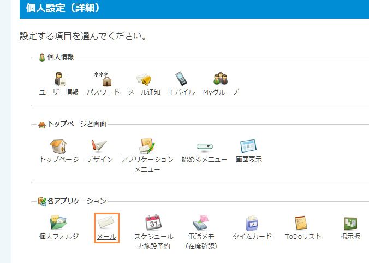The image size is (369, 263).
Task: Click the ユーザー情報 text link
Action: (x=59, y=92)
